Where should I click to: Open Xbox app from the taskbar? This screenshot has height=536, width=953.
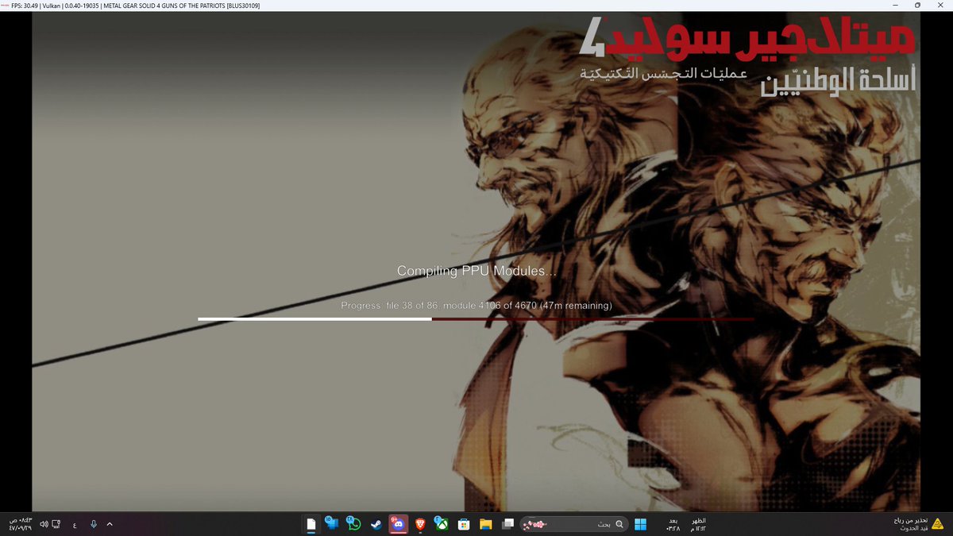[442, 524]
